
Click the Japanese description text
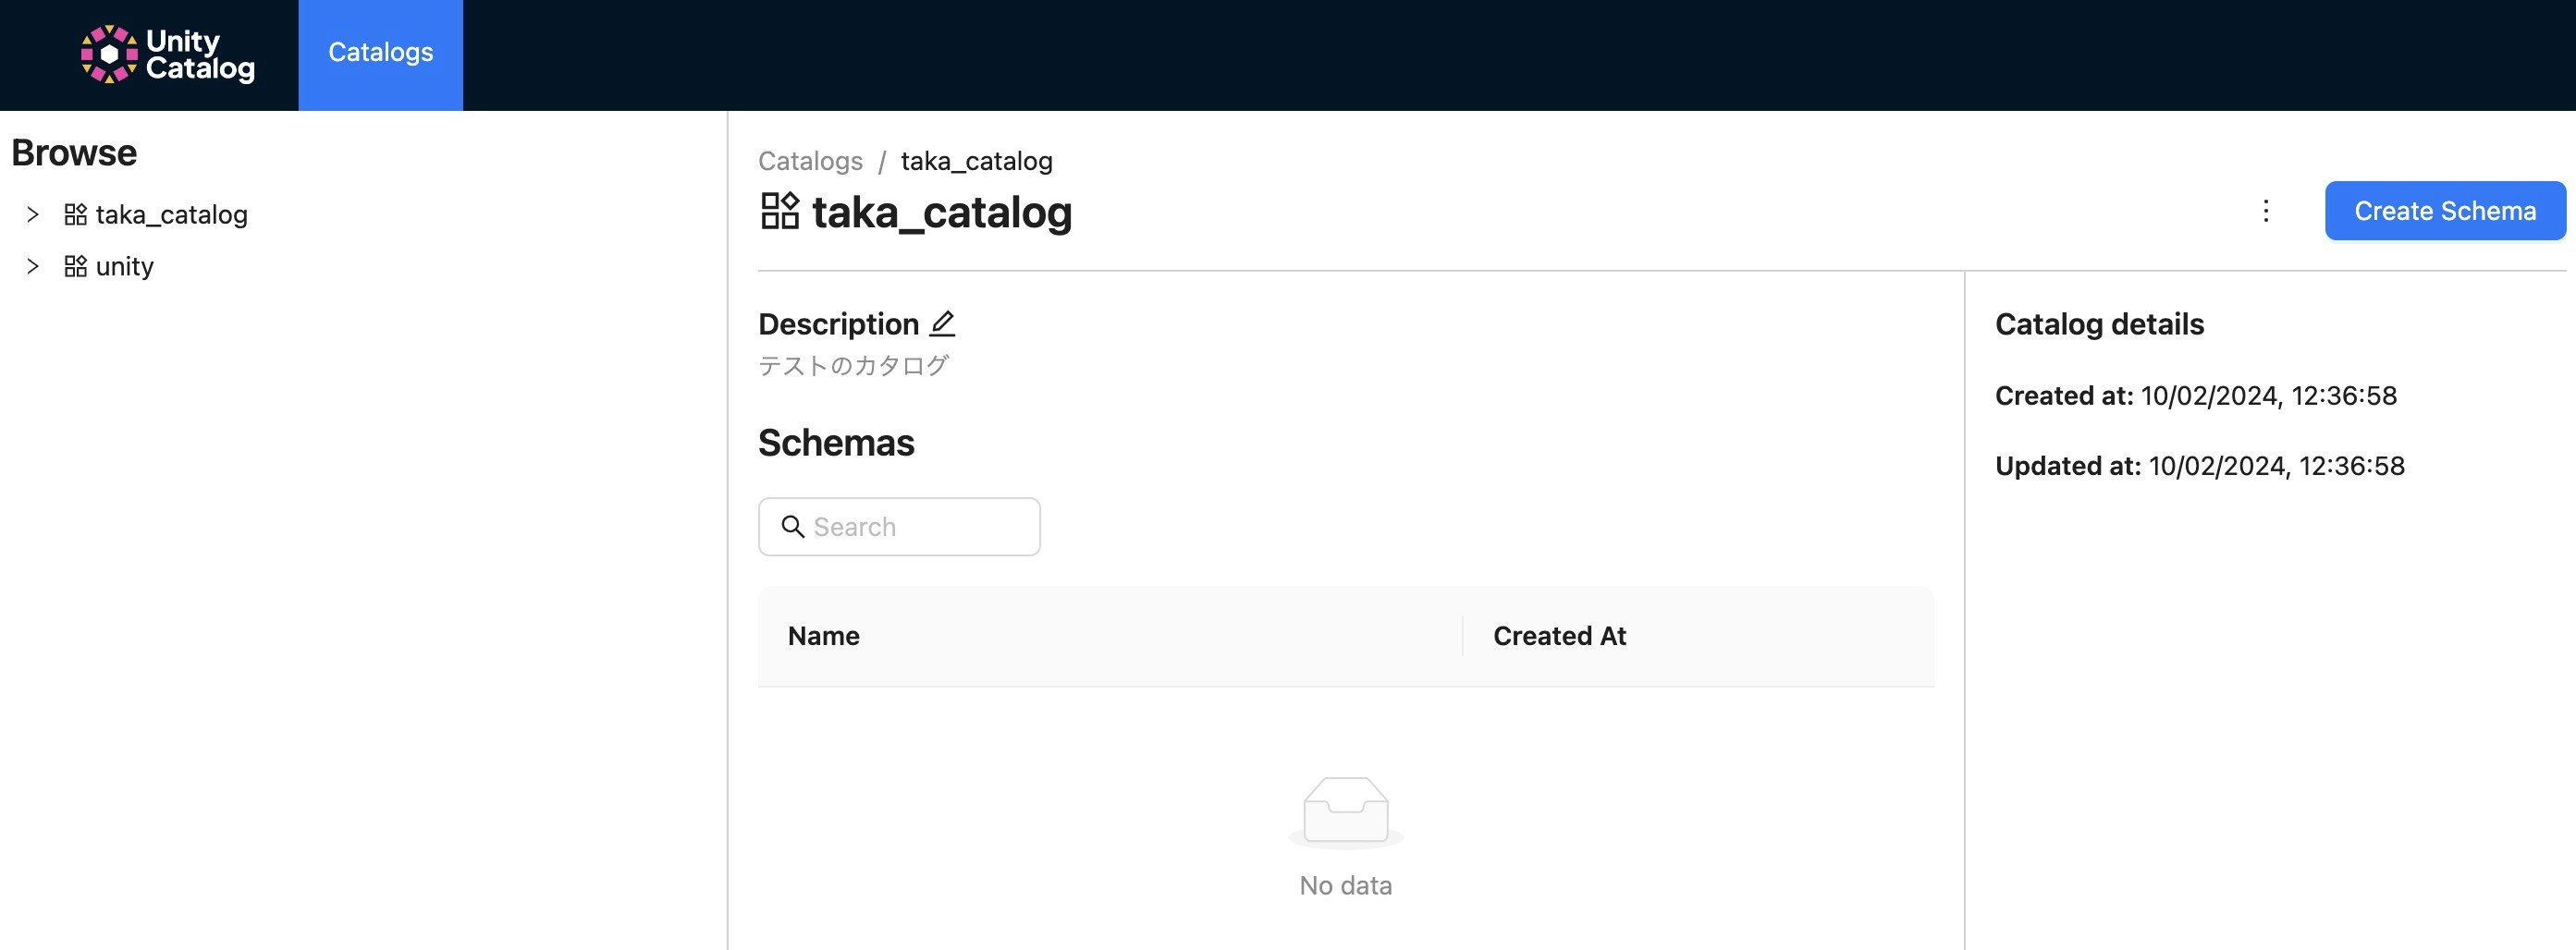853,366
